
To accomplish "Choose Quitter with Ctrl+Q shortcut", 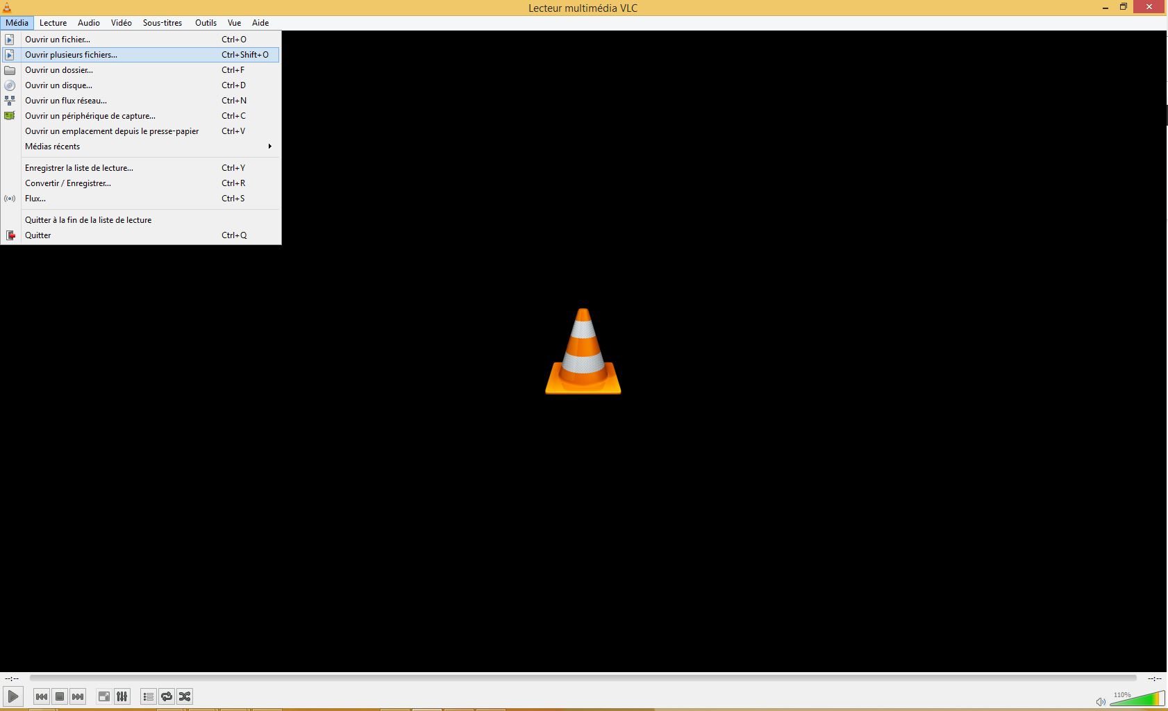I will (141, 235).
